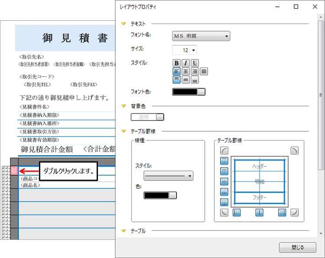Screen dimensions: 325x258
Task: Open the フォント名 dropdown showing ＭＳ 明朝
Action: coord(201,36)
